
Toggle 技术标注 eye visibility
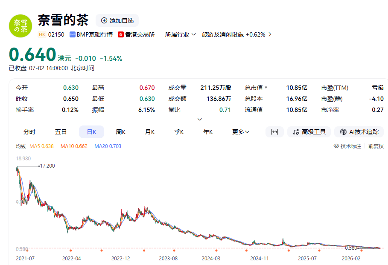pyautogui.click(x=336, y=146)
